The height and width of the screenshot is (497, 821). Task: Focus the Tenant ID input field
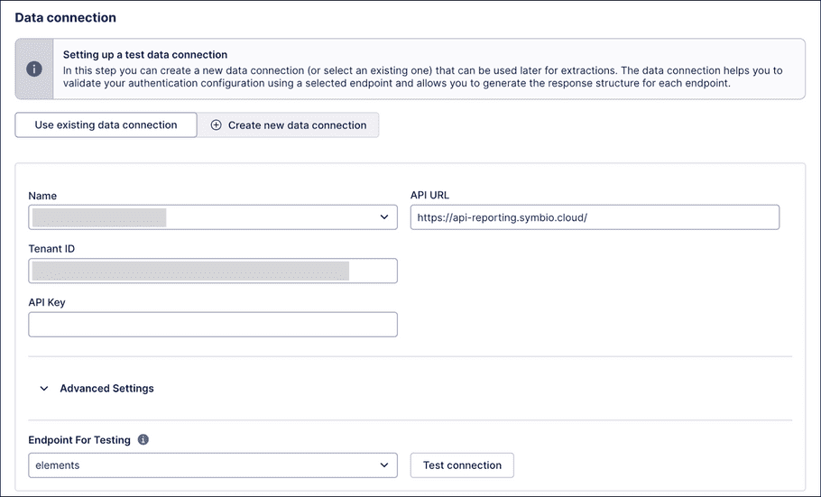click(212, 272)
